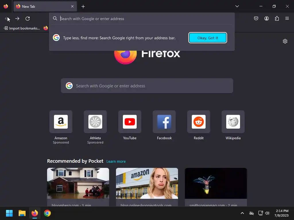Open the volume speaker tray icon
This screenshot has width=294, height=220.
click(x=267, y=213)
